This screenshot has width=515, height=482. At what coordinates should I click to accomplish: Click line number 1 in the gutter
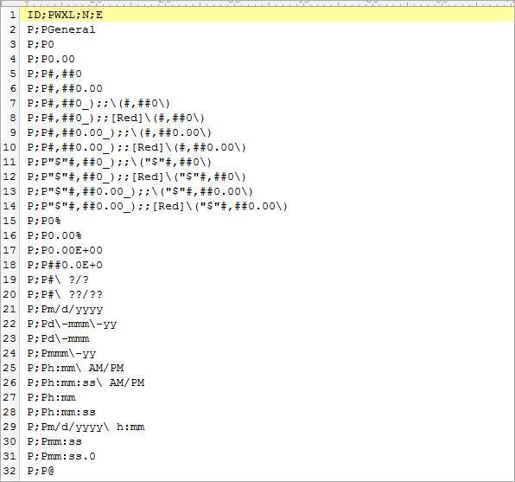coord(12,15)
